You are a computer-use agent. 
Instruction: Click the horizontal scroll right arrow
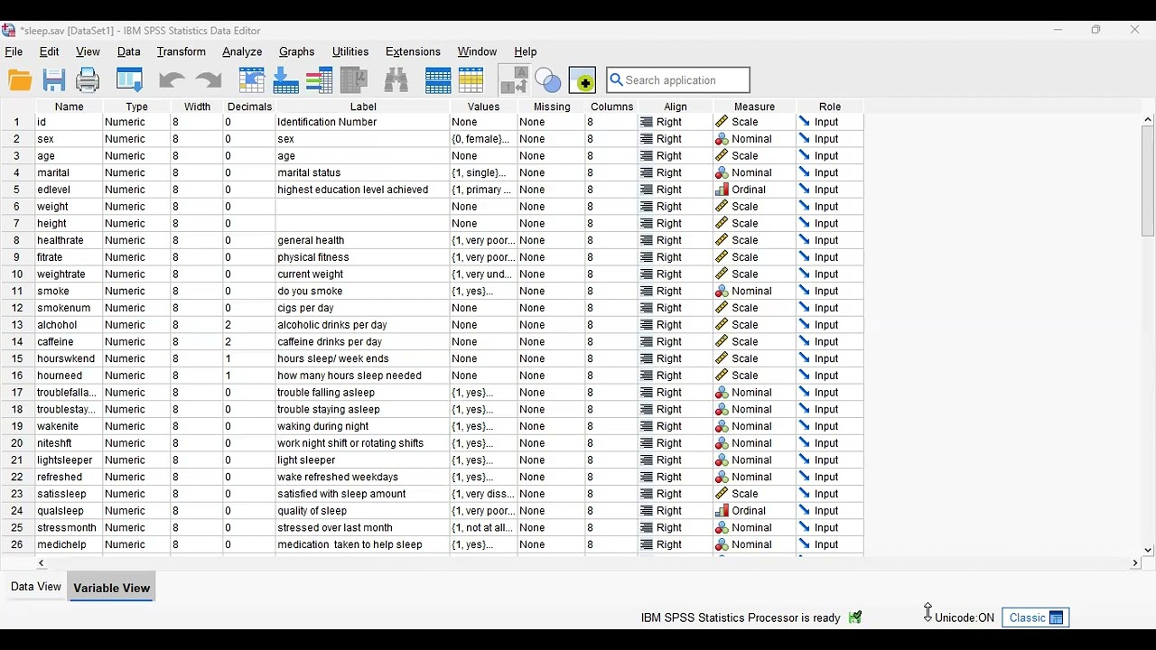click(1135, 563)
